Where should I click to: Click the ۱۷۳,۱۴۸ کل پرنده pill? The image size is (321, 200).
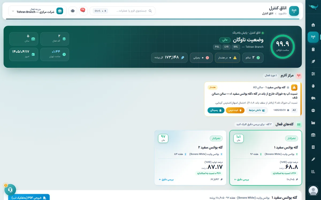tap(169, 58)
